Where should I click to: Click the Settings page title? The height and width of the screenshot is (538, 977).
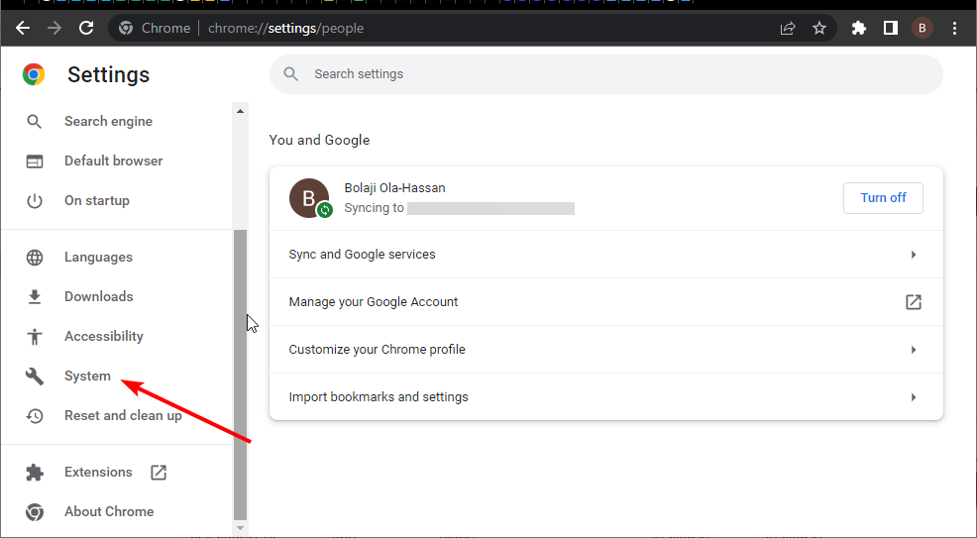pos(108,74)
